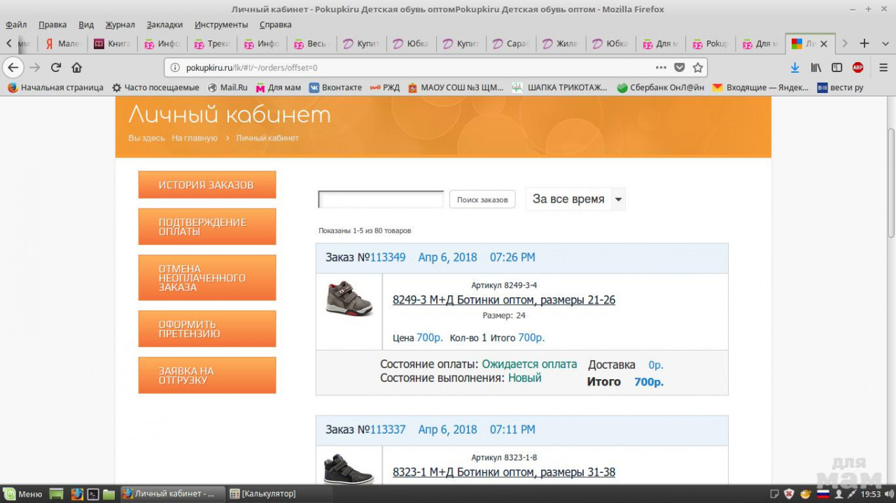Open terminal from the taskbar
This screenshot has width=896, height=503.
tap(92, 494)
